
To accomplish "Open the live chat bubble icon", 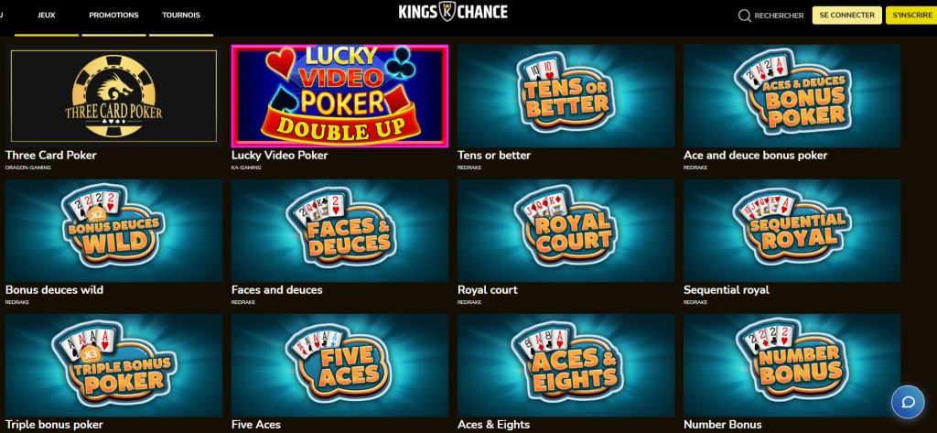I will (907, 401).
